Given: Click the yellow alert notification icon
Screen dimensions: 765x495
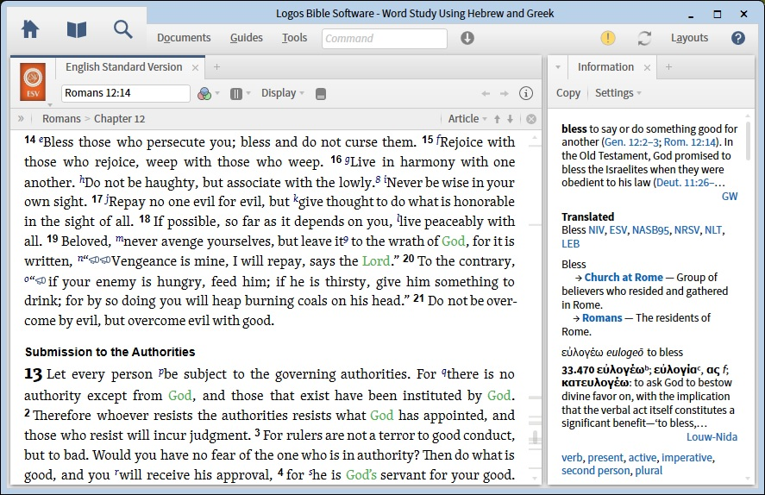Looking at the screenshot, I should [608, 38].
